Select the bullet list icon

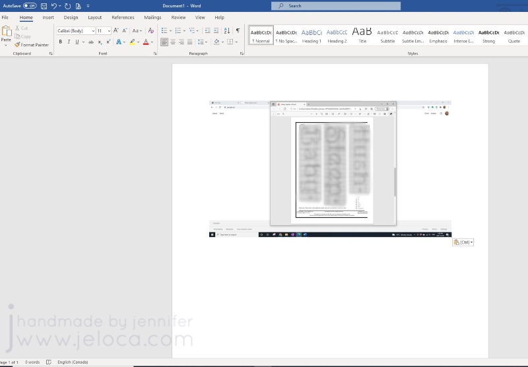pyautogui.click(x=164, y=30)
